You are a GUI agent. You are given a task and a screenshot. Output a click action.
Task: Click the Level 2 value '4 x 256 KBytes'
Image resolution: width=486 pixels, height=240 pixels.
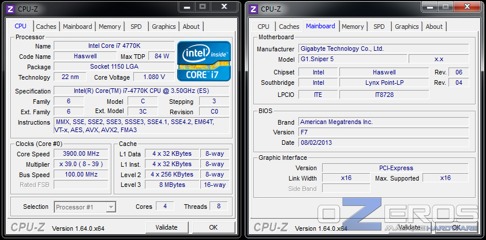tap(172, 174)
